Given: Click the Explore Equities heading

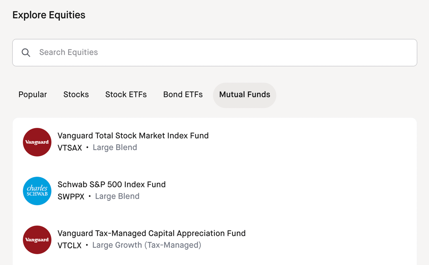Looking at the screenshot, I should [49, 15].
